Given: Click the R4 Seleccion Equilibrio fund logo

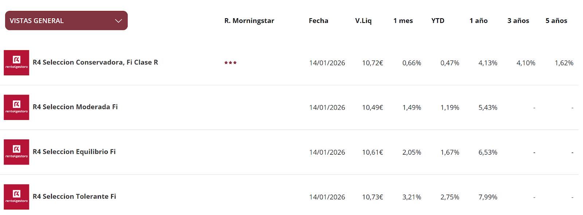Looking at the screenshot, I should pos(16,152).
